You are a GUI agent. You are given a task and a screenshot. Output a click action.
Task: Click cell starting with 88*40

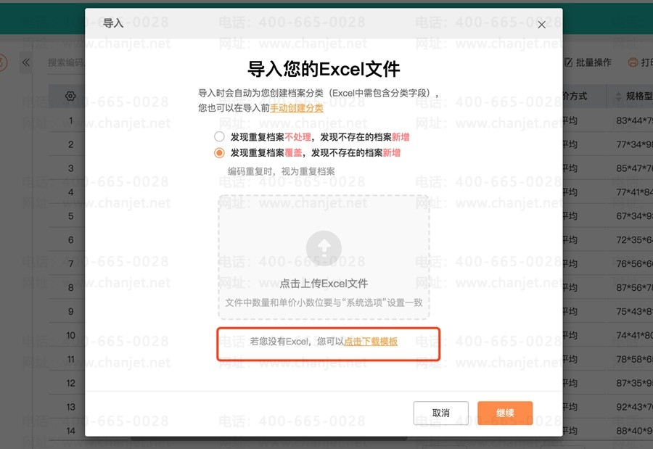634,431
